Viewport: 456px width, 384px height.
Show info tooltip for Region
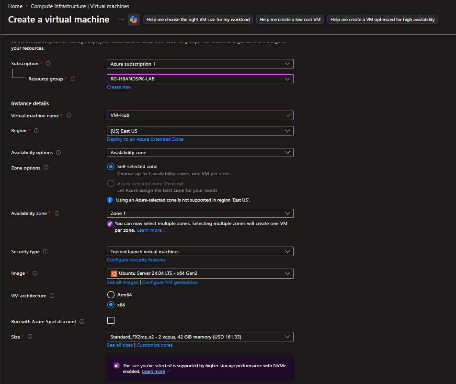(36, 131)
